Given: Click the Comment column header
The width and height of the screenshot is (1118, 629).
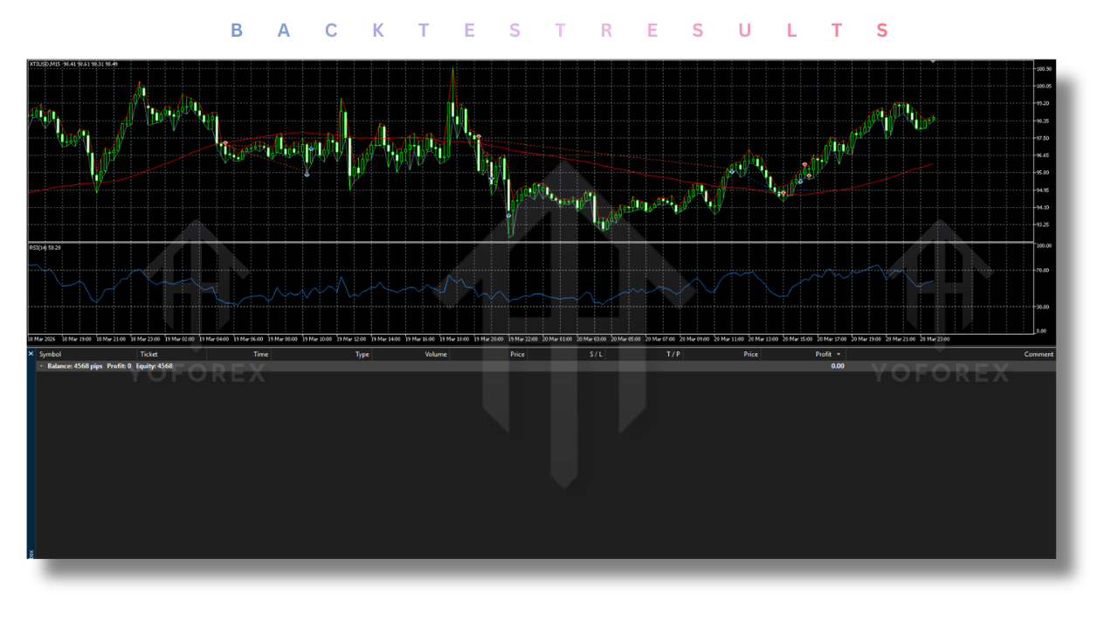Looking at the screenshot, I should [1039, 354].
